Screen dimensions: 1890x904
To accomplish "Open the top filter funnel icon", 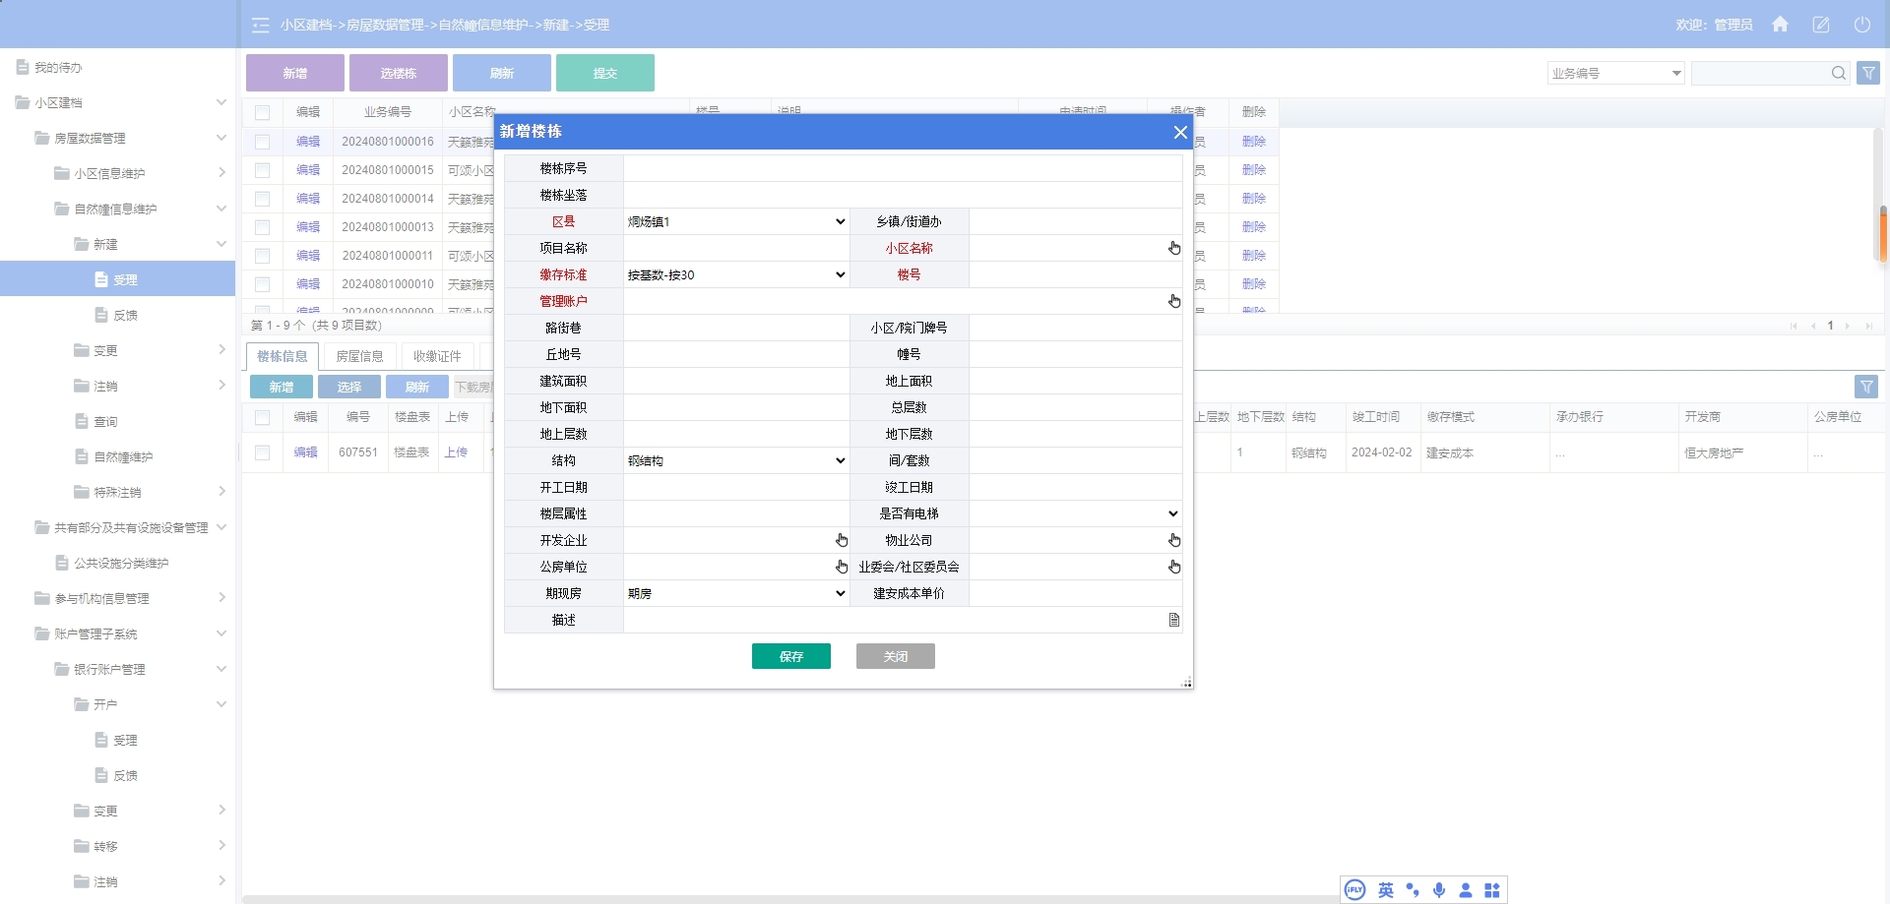I will coord(1868,73).
